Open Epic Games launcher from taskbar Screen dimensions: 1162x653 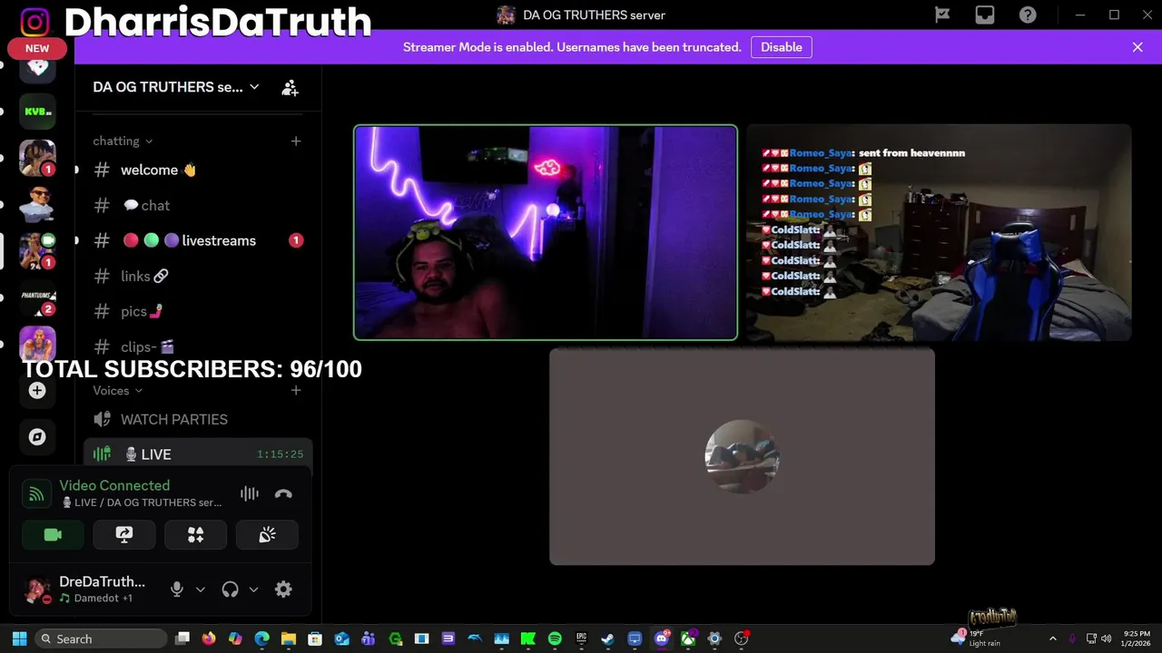581,638
